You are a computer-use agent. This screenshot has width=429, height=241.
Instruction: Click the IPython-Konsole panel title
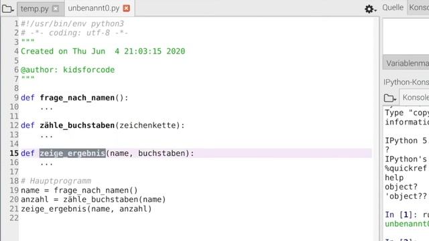[406, 82]
